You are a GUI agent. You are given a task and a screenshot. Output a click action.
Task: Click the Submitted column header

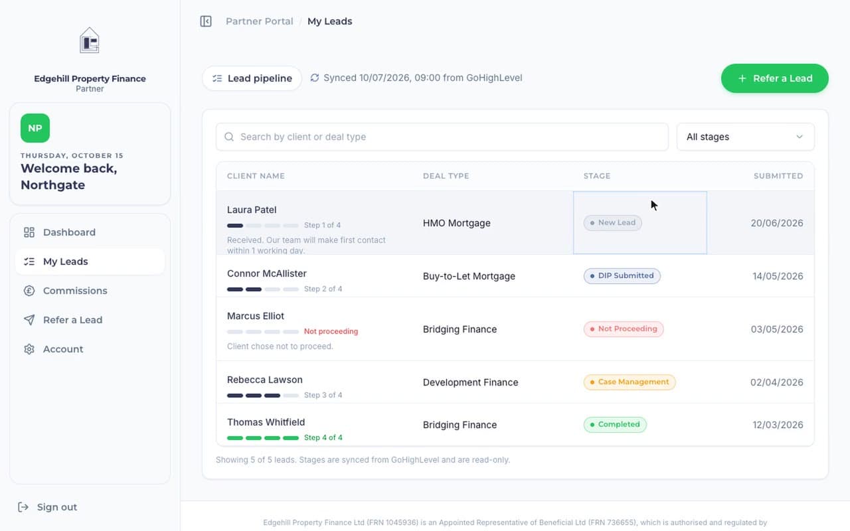tap(778, 176)
